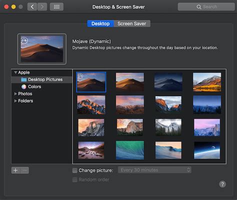The width and height of the screenshot is (237, 200).
Task: Select the Earth from space wallpaper
Action: [207, 150]
